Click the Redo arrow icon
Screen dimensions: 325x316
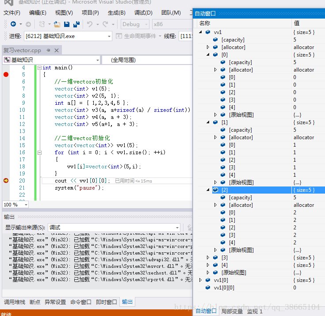pyautogui.click(x=106, y=24)
